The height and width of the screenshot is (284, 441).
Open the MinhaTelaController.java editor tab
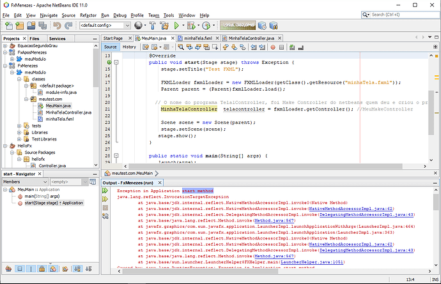click(251, 38)
